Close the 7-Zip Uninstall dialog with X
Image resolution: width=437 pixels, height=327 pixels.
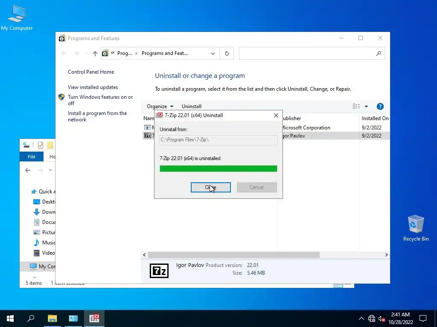point(276,115)
